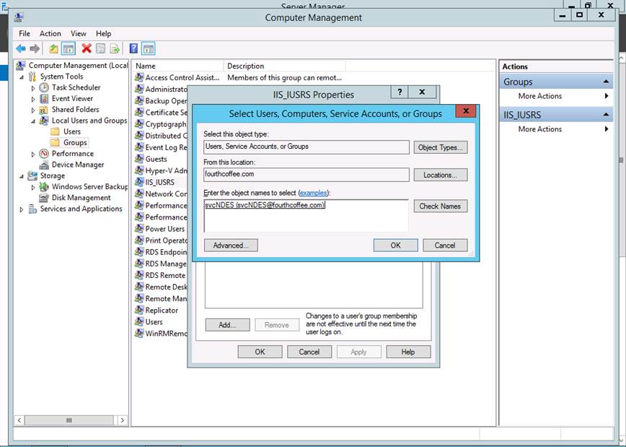Collapse the Groups section in the Actions pane
The image size is (626, 447).
point(605,82)
